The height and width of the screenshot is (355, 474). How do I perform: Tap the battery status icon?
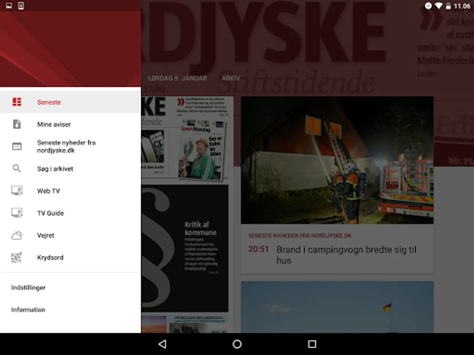pyautogui.click(x=448, y=6)
